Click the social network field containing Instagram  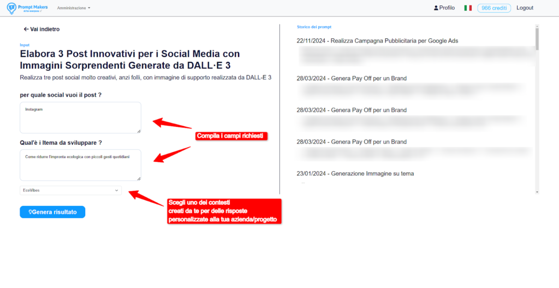coord(80,117)
